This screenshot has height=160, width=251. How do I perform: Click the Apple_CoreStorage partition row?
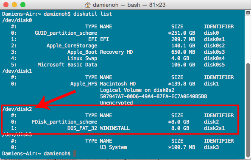[118, 46]
